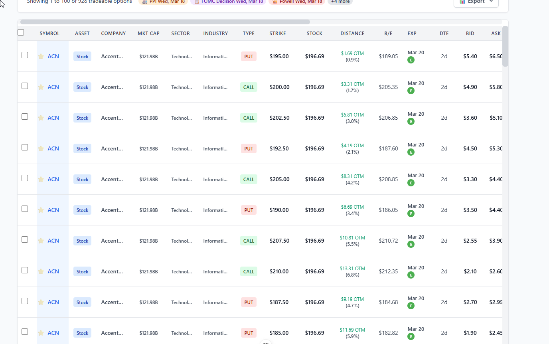The image size is (549, 344).
Task: Sort by the DTE column header
Action: [x=444, y=34]
